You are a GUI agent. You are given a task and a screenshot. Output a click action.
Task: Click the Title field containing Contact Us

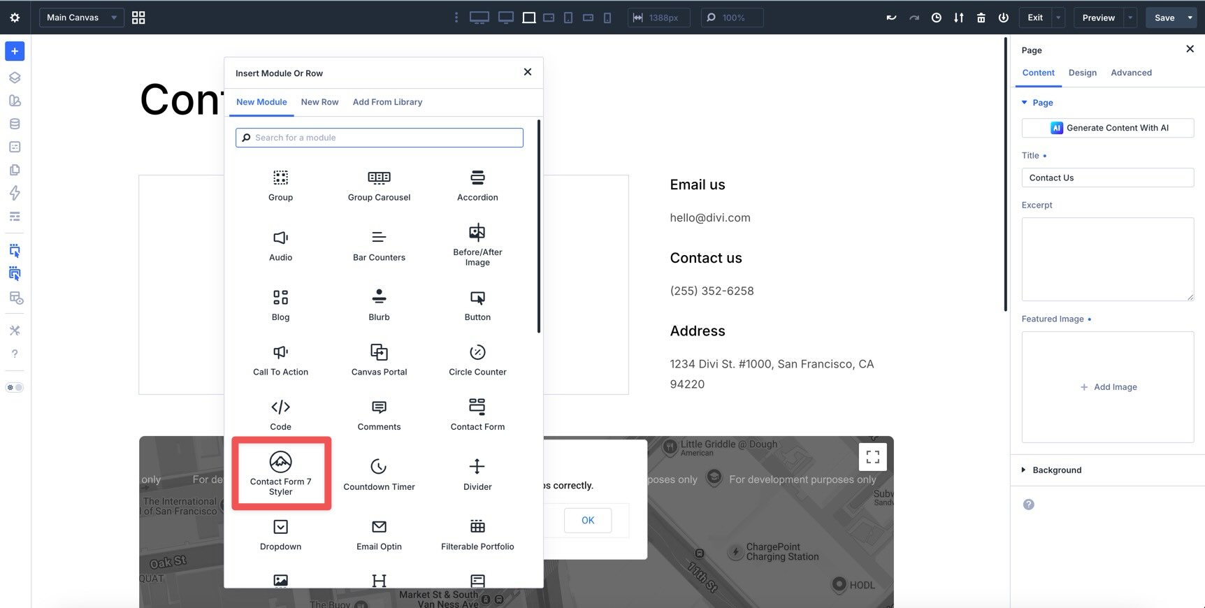pyautogui.click(x=1108, y=178)
